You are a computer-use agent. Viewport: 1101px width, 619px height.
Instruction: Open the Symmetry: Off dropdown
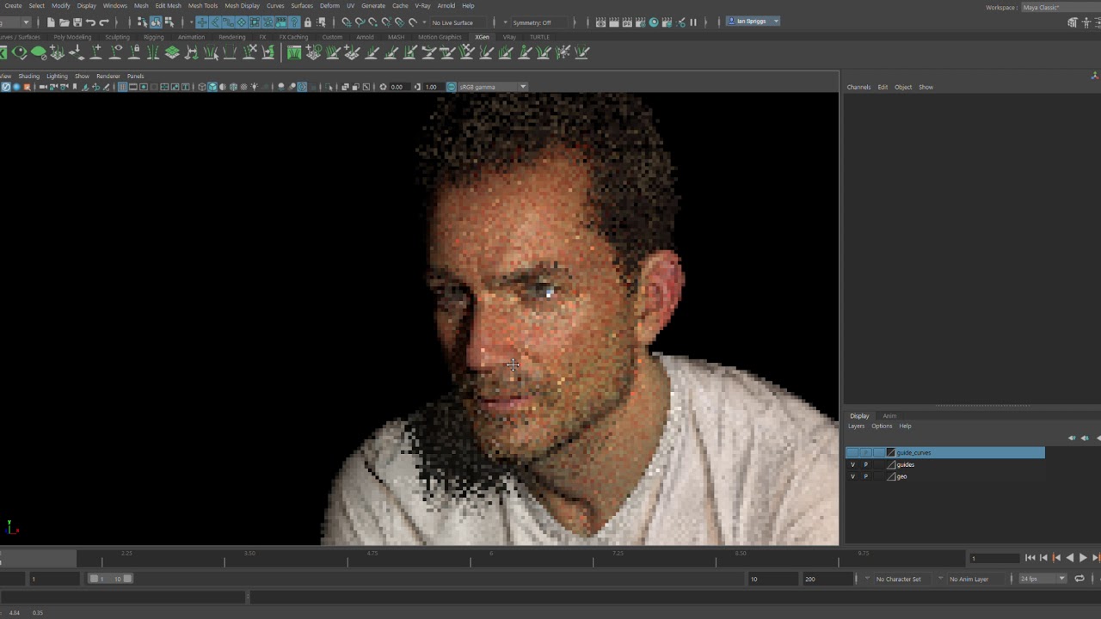538,22
